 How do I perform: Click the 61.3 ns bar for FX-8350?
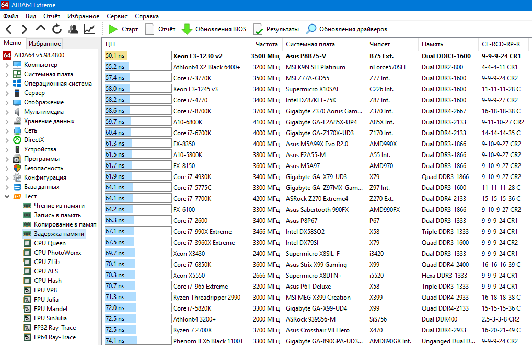point(138,144)
